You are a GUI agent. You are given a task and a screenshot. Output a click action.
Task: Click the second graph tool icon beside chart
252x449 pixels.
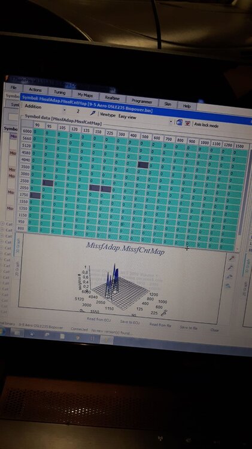coord(230,268)
